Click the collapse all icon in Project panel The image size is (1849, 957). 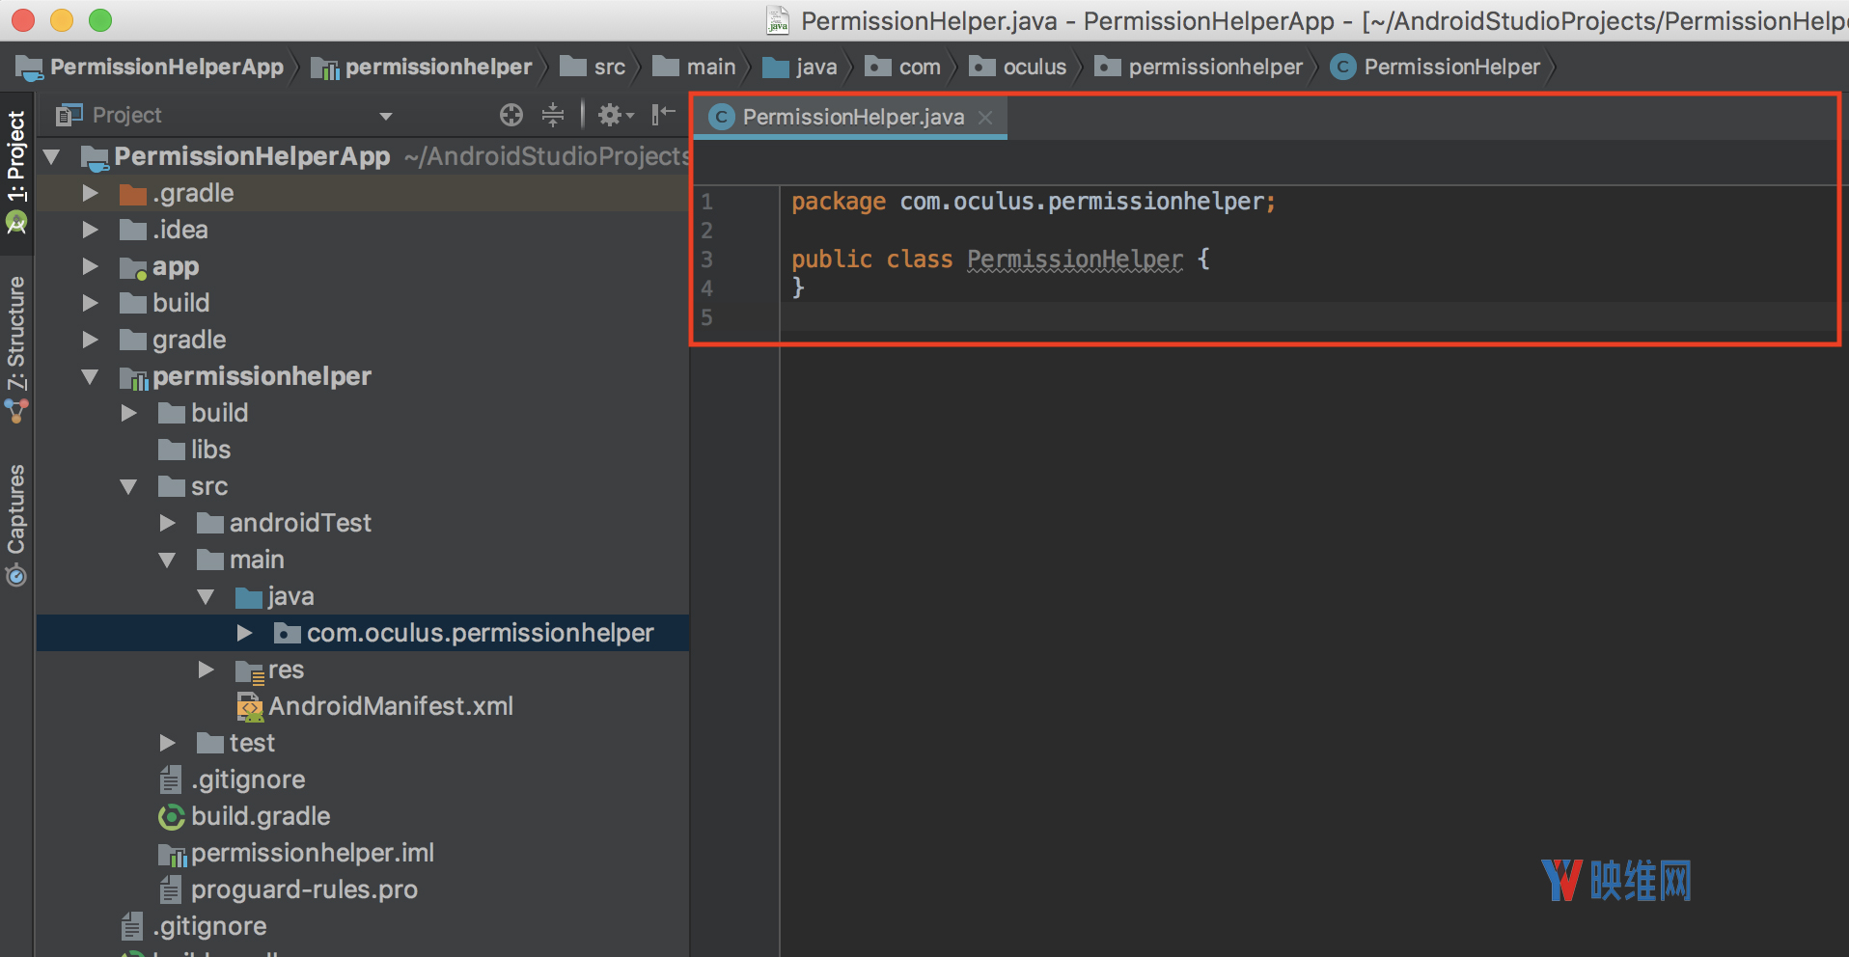(553, 116)
